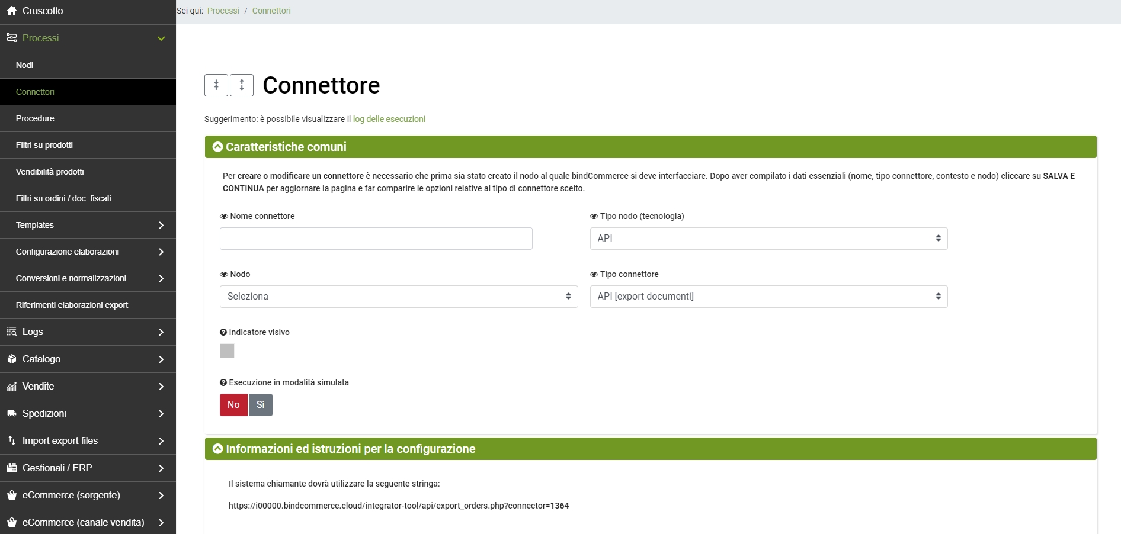The height and width of the screenshot is (534, 1121).
Task: Set simulated execution to No
Action: (x=233, y=405)
